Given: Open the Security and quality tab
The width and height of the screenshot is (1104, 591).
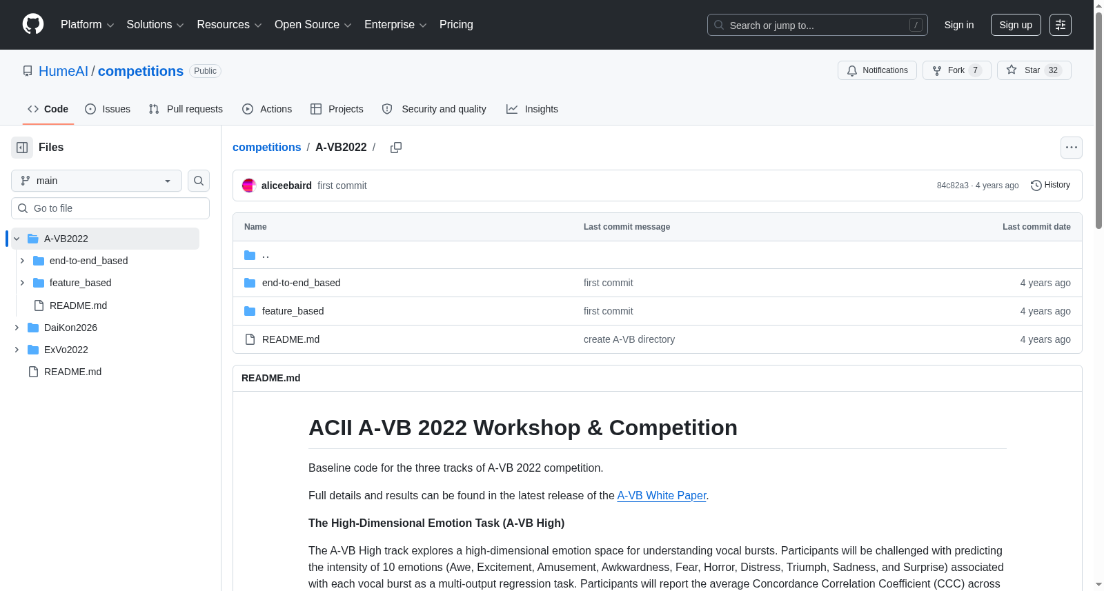Looking at the screenshot, I should click(434, 109).
